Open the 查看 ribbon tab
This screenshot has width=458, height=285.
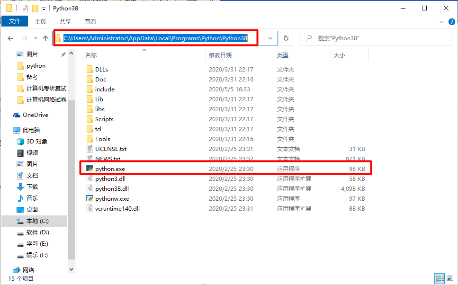(x=90, y=21)
